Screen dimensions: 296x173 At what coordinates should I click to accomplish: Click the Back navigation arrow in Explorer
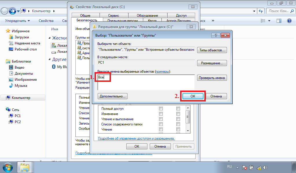[x=4, y=11]
